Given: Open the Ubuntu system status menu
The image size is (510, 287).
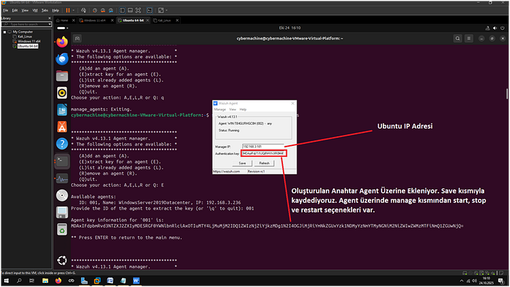Looking at the screenshot, I should tap(495, 28).
